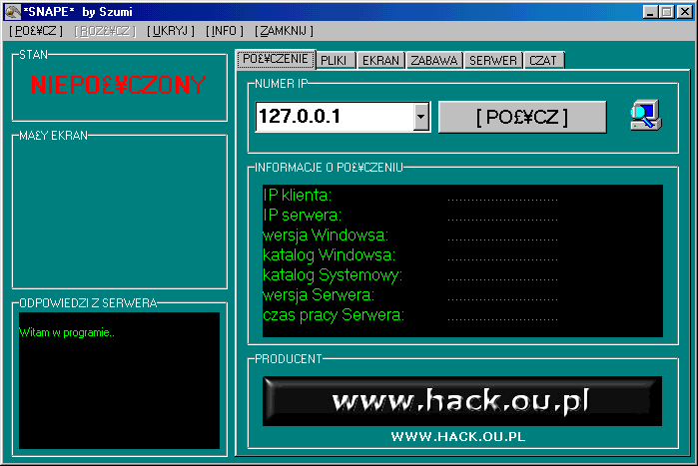Select the POŁĄCZENIE tab
Image resolution: width=698 pixels, height=466 pixels.
[x=276, y=60]
